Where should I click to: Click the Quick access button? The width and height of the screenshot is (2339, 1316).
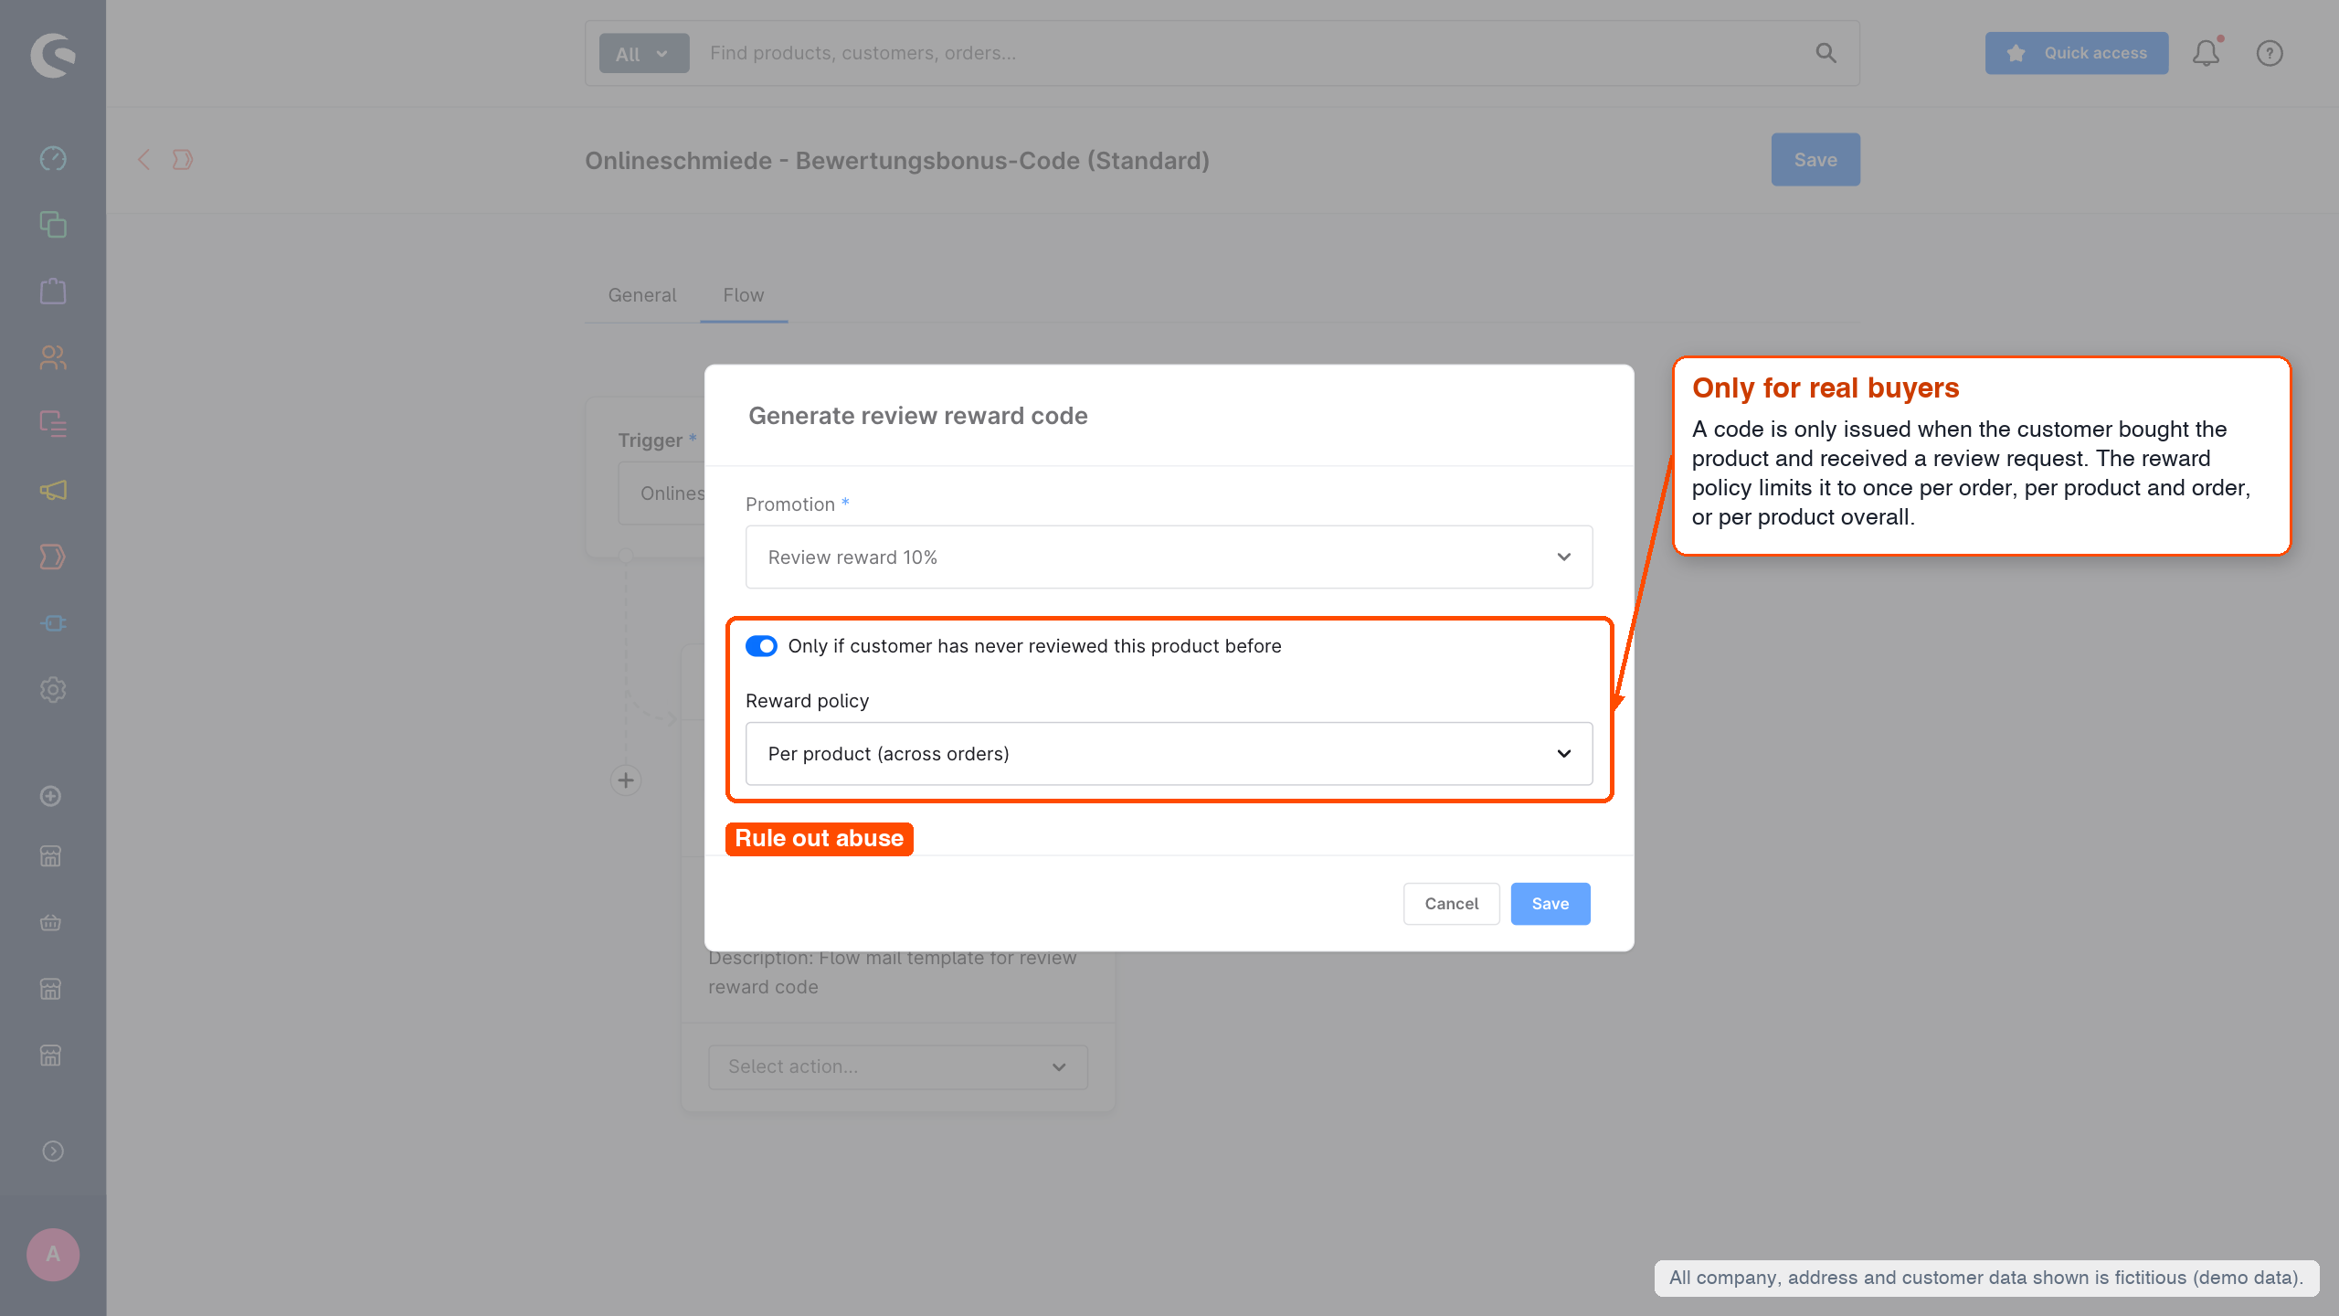coord(2076,53)
